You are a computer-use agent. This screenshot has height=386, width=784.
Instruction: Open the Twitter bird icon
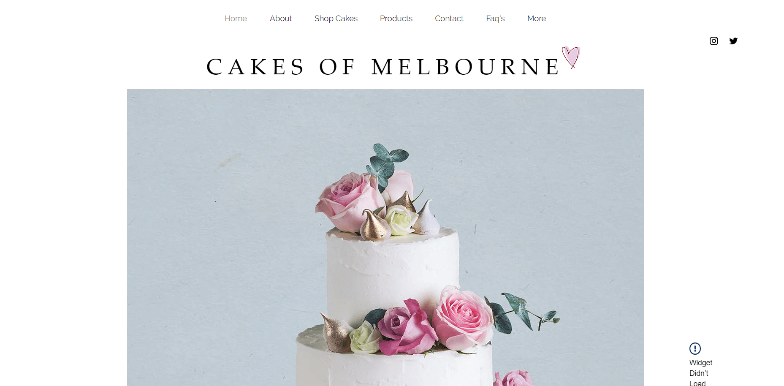733,41
